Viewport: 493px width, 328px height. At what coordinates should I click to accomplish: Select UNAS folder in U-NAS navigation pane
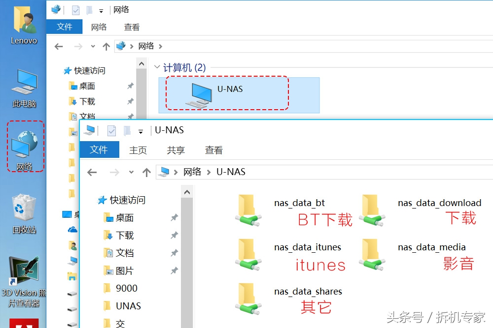pyautogui.click(x=122, y=306)
